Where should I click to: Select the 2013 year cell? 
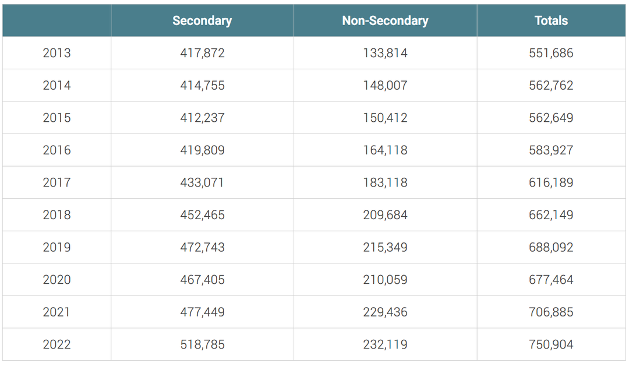[56, 53]
